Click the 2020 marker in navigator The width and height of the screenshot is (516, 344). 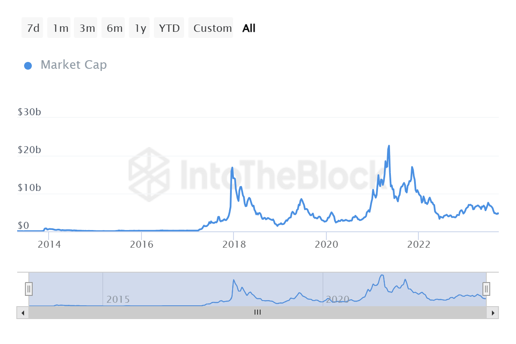point(337,299)
